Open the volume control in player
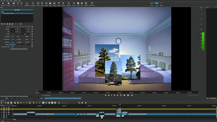The width and height of the screenshot is (217, 122). tap(132, 95)
